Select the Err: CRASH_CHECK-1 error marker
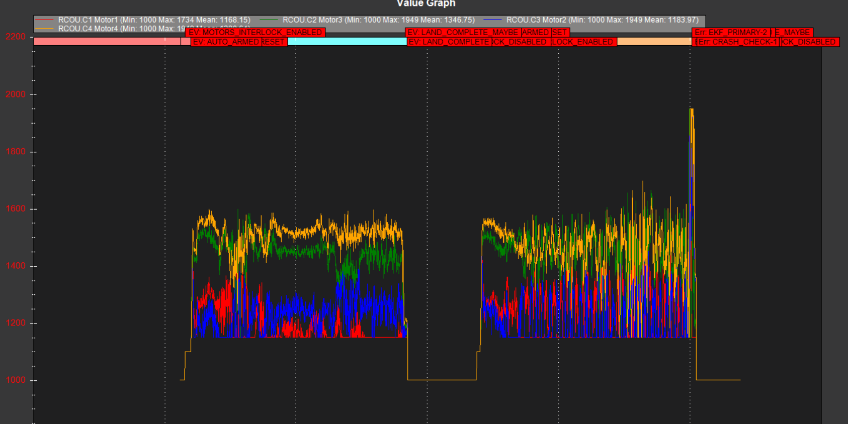The width and height of the screenshot is (848, 424). pos(737,42)
